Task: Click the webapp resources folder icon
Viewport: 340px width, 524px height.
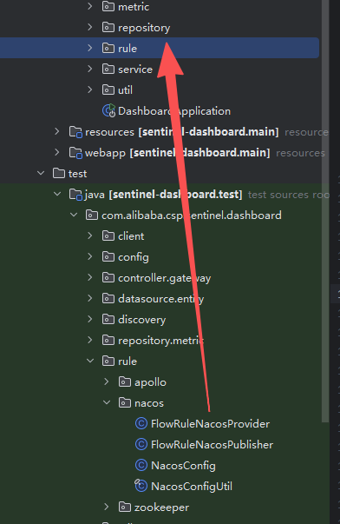Action: point(75,153)
